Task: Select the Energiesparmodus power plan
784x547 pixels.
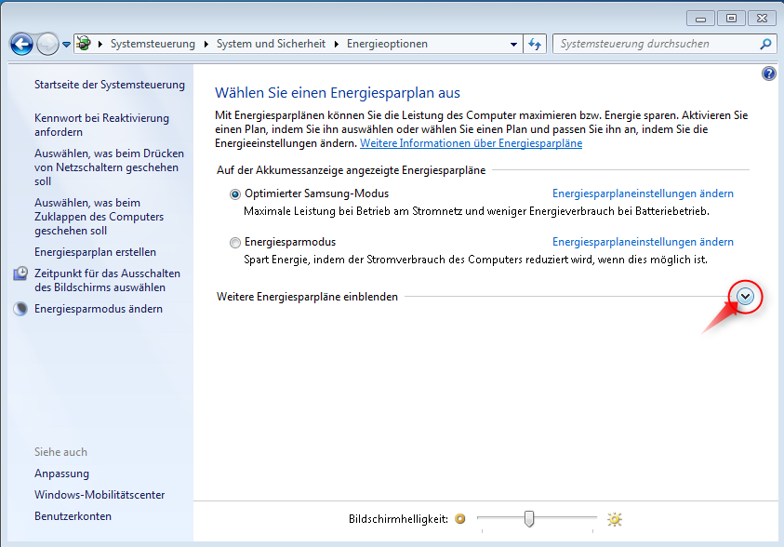Action: [235, 242]
